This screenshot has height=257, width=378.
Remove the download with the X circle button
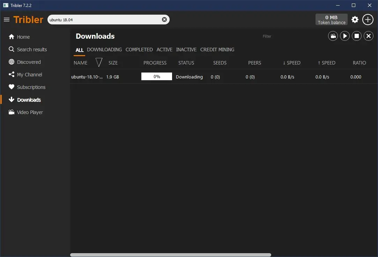368,36
